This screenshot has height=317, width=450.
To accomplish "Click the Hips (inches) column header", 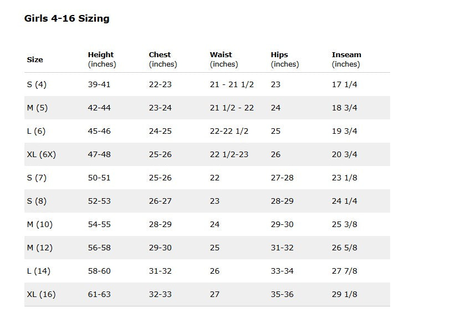I will pos(284,59).
